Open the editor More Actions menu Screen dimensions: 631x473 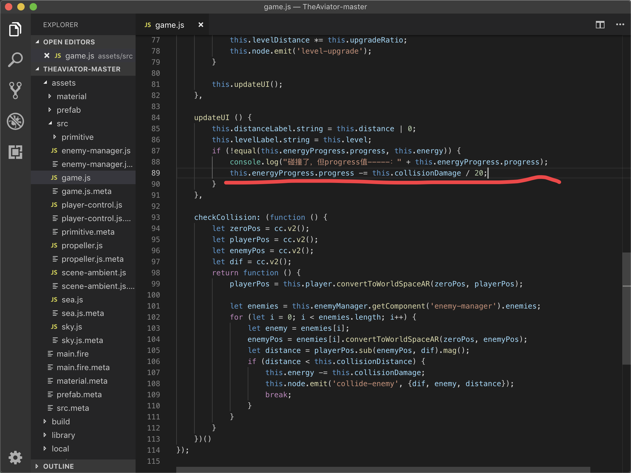click(620, 25)
